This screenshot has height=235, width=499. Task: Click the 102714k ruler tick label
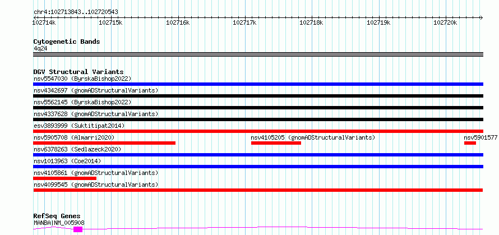point(44,22)
